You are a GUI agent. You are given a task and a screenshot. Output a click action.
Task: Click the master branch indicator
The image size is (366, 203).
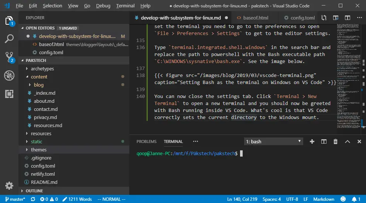(15, 199)
